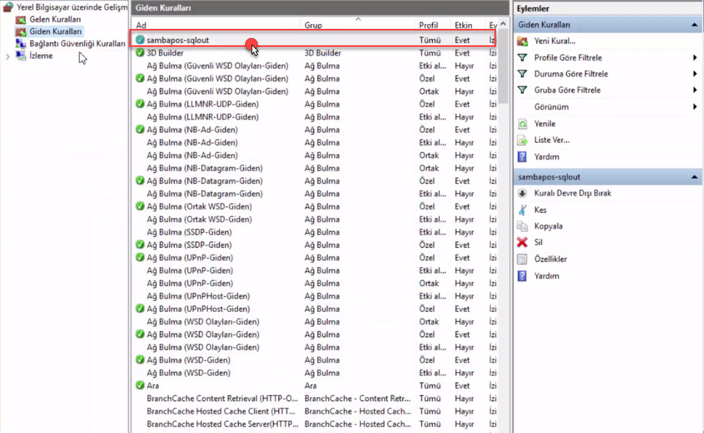Click the Liste Ver export icon
Screen dimensions: 704x433
click(x=522, y=140)
